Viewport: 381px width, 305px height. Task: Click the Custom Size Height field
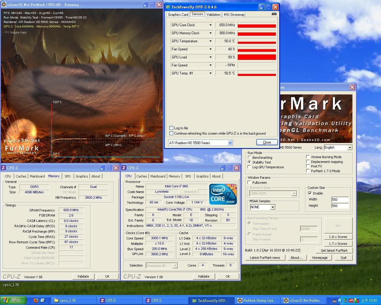340,206
